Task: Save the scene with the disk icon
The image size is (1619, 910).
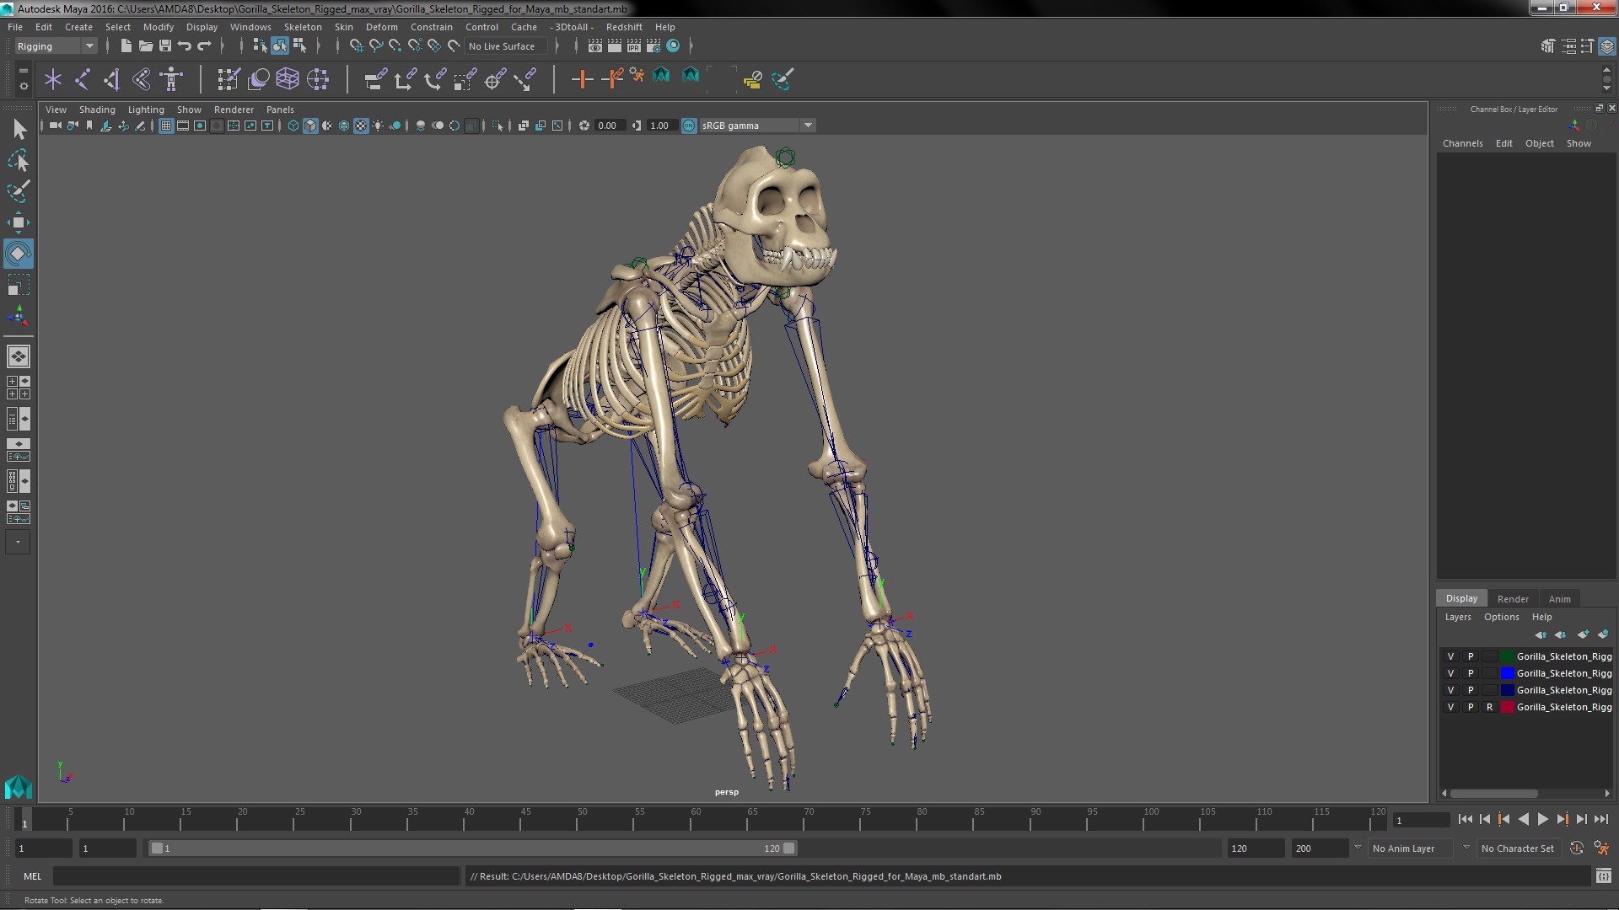Action: (x=165, y=45)
